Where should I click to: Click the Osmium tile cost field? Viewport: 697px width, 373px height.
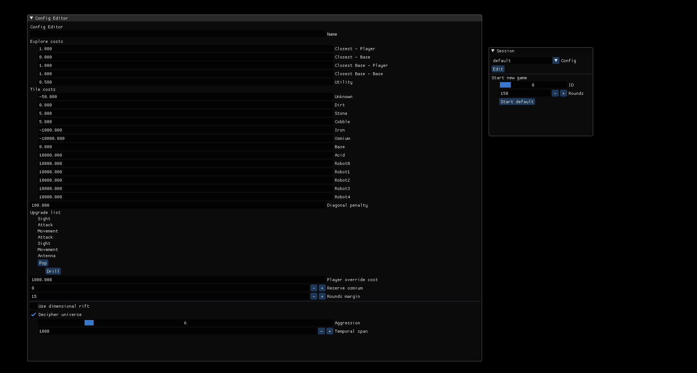click(186, 138)
